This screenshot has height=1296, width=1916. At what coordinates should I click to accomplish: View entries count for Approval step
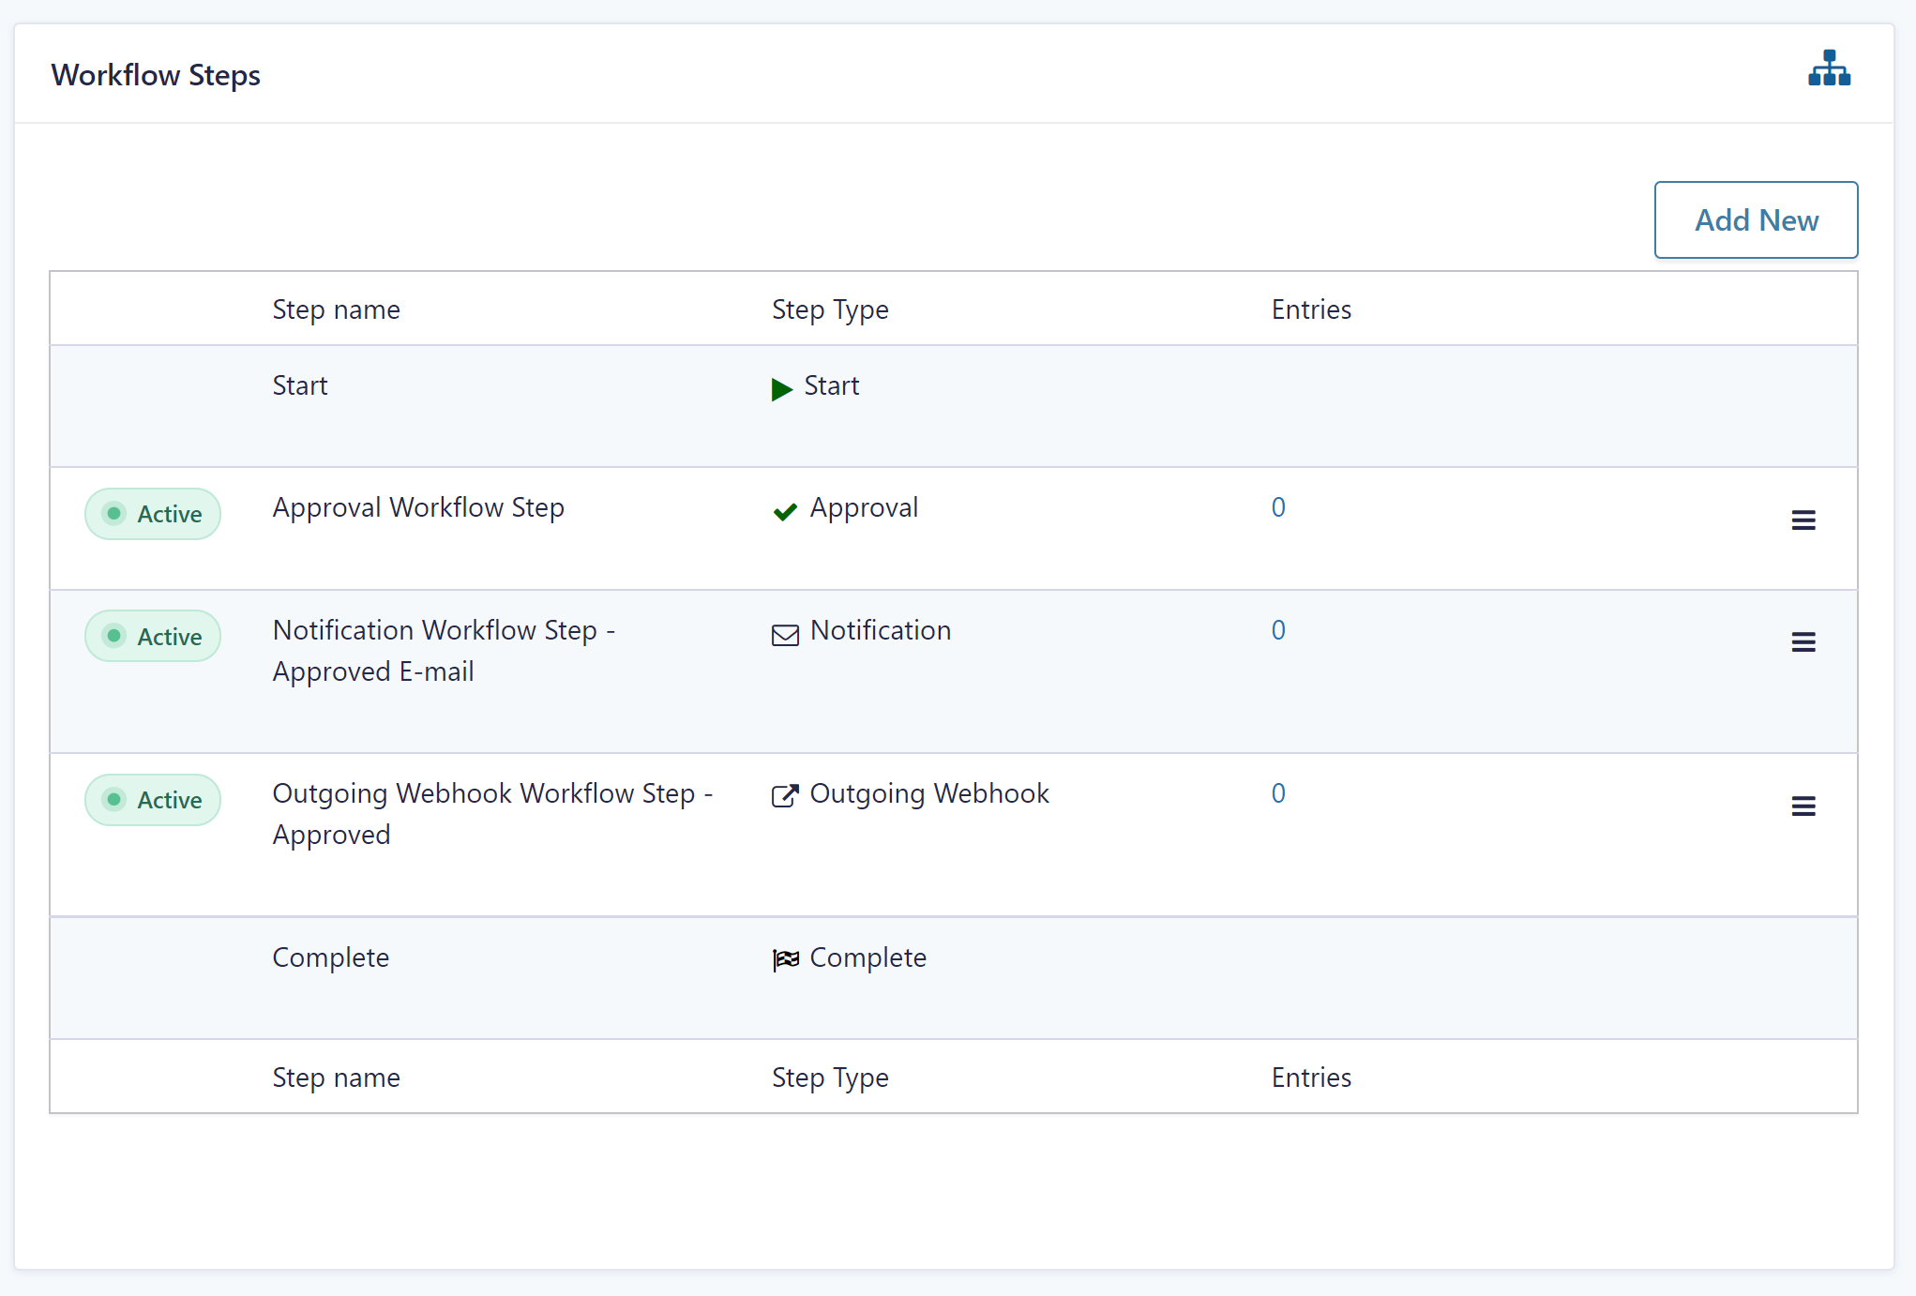point(1277,507)
